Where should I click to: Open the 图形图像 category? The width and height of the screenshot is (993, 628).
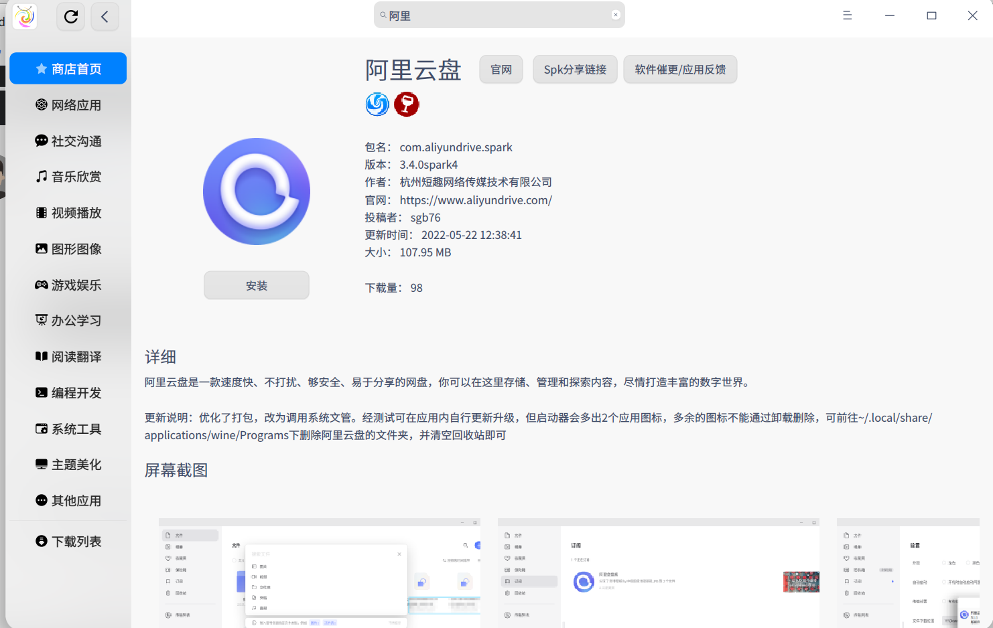tap(68, 248)
